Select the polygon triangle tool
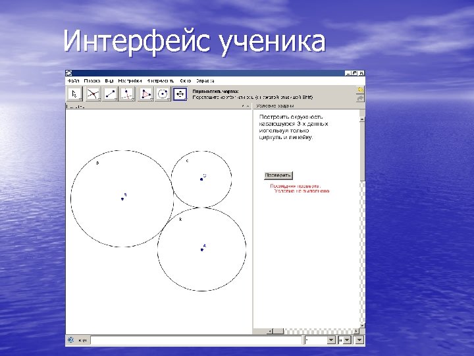 point(145,94)
